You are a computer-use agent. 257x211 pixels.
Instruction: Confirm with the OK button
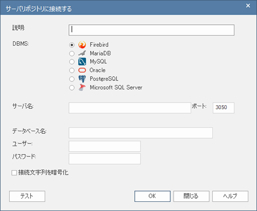(x=152, y=196)
